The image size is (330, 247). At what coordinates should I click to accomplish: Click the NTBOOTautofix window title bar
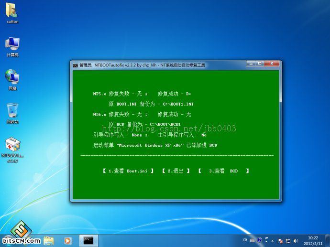point(158,65)
